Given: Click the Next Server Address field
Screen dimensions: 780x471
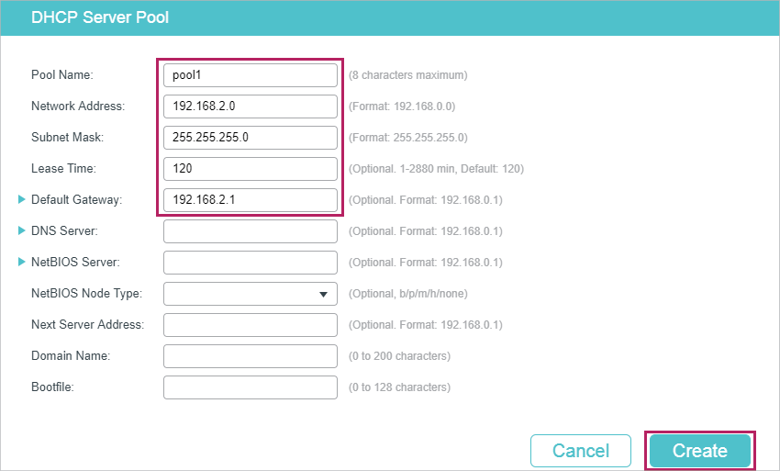Looking at the screenshot, I should click(251, 325).
